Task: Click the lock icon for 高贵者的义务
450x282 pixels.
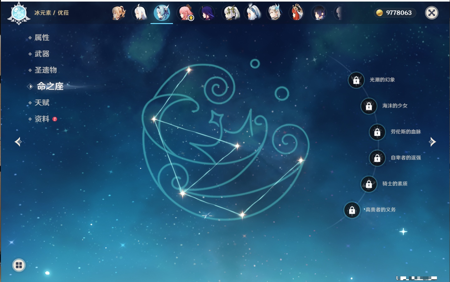Action: pos(352,210)
